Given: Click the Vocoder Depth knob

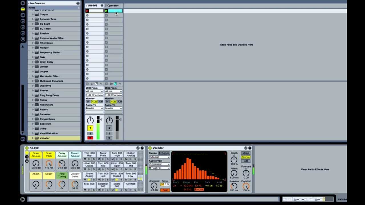Looking at the screenshot, I should [234, 159].
